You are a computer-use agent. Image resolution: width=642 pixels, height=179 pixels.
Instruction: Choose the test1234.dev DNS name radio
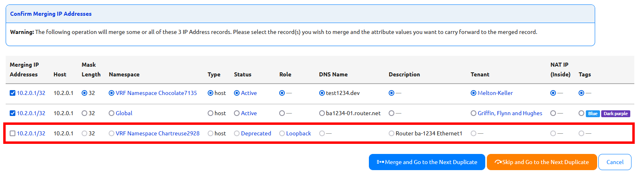click(322, 93)
